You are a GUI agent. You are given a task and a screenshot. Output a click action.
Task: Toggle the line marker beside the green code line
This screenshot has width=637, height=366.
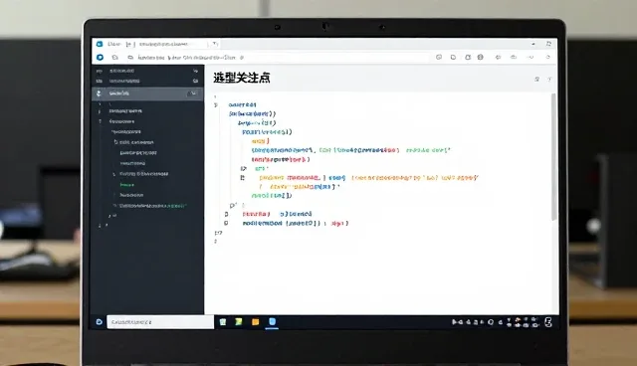click(243, 168)
